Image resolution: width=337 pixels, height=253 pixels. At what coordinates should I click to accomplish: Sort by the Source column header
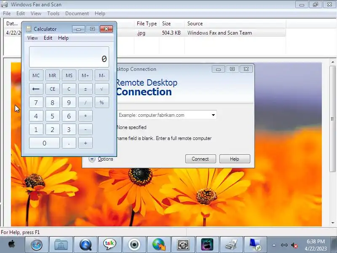[235, 24]
